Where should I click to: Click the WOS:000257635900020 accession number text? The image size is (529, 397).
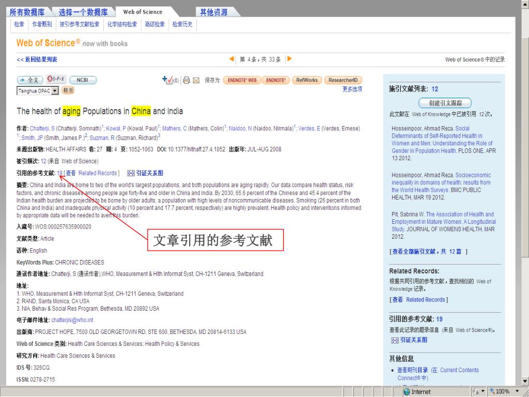63,227
